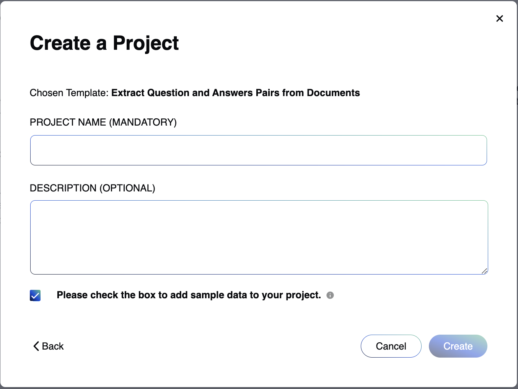Click inside the Description text area
Viewport: 518px width, 389px height.
[x=259, y=237]
